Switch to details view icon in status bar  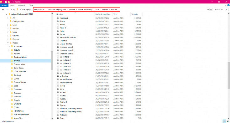[x=224, y=121]
